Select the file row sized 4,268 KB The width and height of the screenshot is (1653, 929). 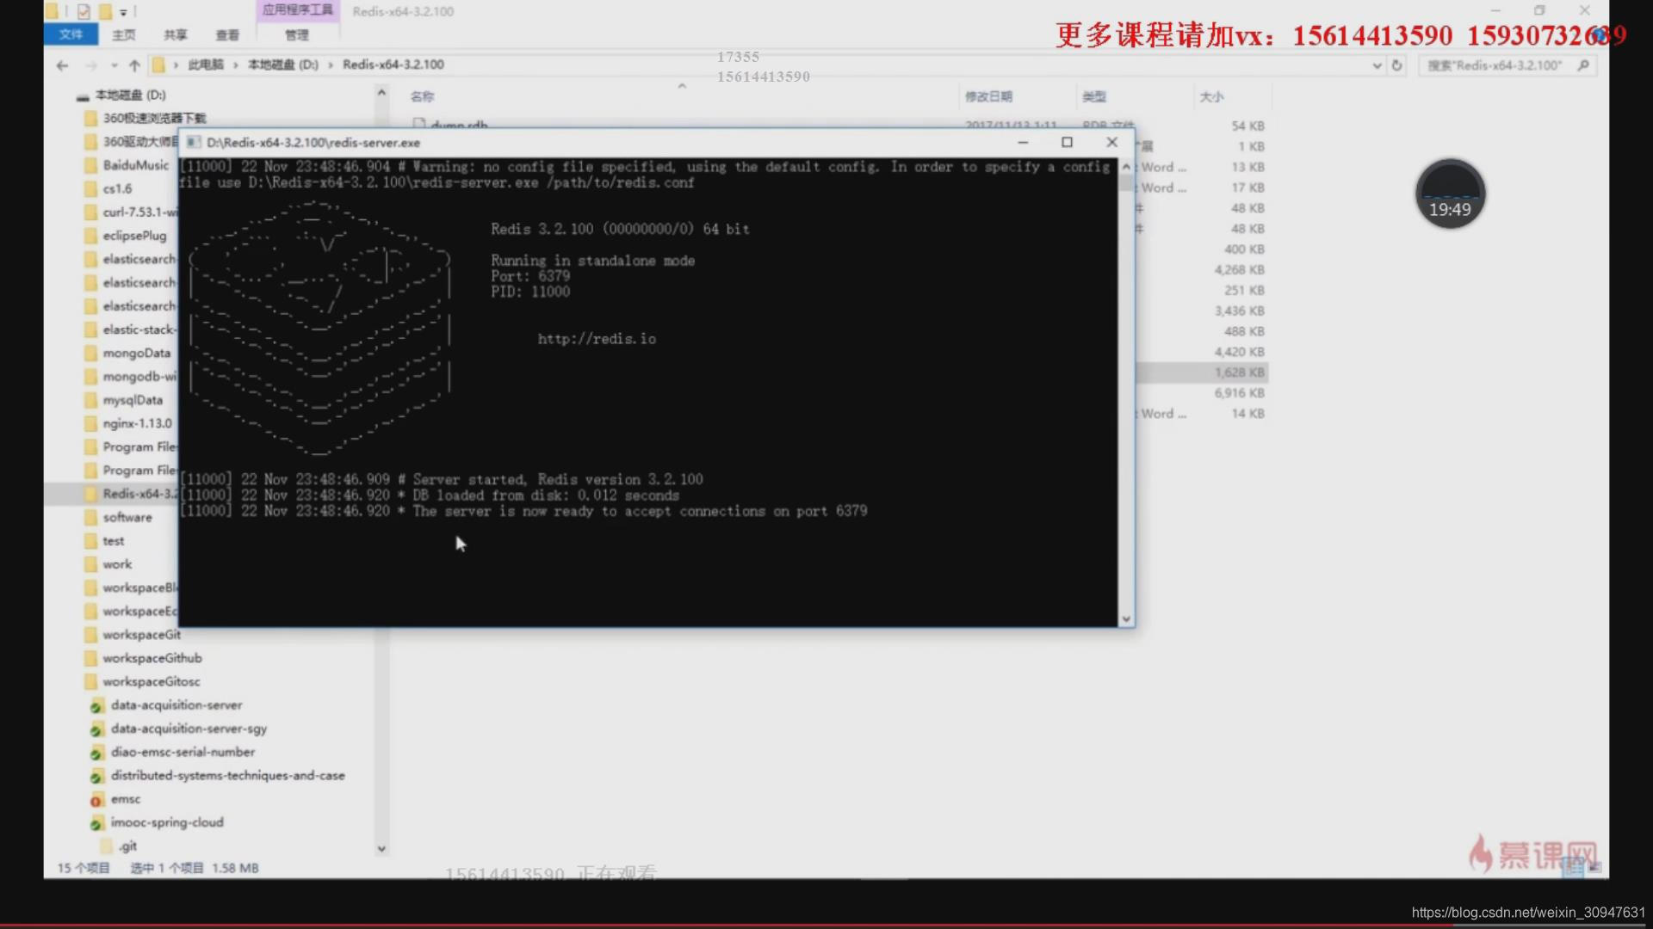click(x=1202, y=270)
